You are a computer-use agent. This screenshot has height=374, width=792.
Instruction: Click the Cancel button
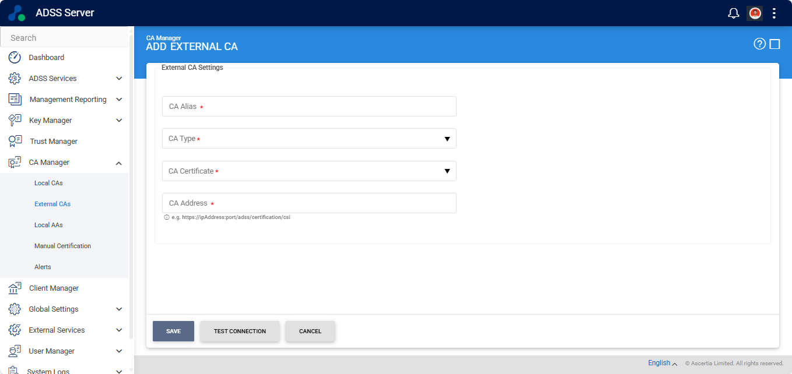coord(310,331)
